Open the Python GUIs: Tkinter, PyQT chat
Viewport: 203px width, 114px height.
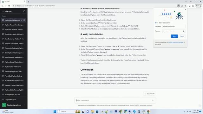(x=13, y=90)
